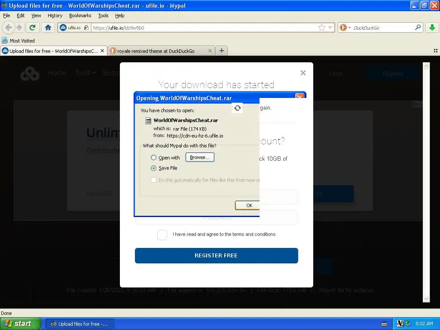Open downloads with the green arrow icon
This screenshot has height=330, width=440.
[x=432, y=27]
